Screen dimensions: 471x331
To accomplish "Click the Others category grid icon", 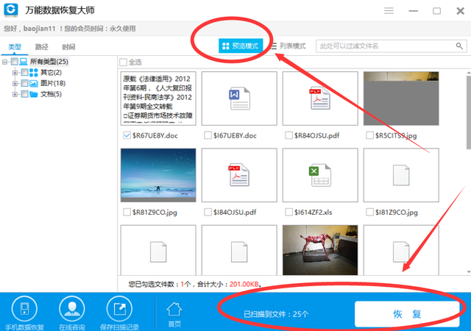I will point(34,72).
